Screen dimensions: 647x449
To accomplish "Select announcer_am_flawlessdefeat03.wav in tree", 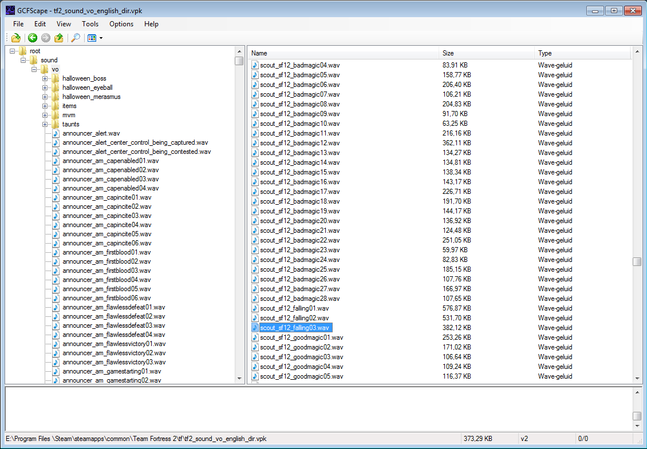I will pyautogui.click(x=113, y=325).
